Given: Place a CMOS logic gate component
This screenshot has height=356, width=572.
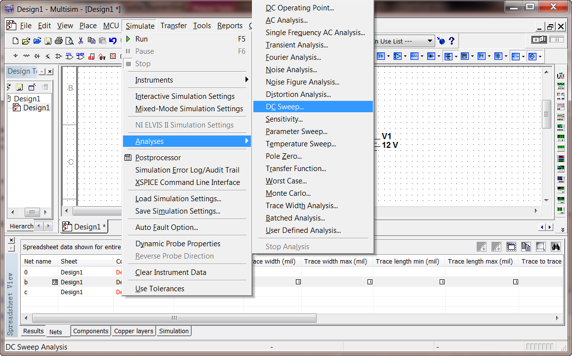Looking at the screenshot, I should [80, 56].
